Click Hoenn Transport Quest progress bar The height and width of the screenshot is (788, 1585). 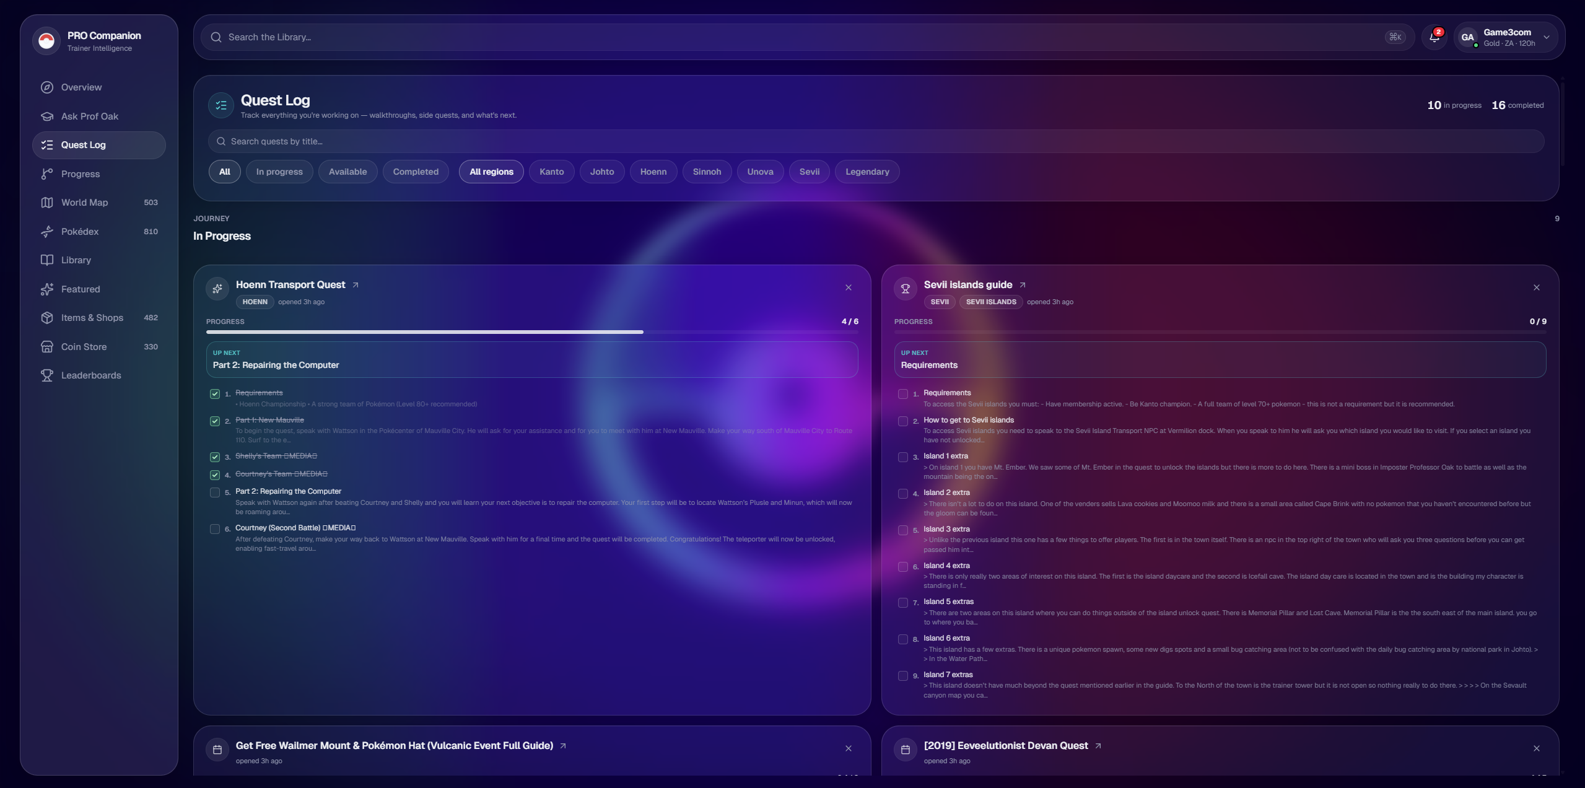pyautogui.click(x=531, y=332)
